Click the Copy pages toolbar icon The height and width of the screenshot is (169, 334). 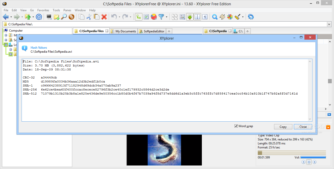click(x=81, y=17)
